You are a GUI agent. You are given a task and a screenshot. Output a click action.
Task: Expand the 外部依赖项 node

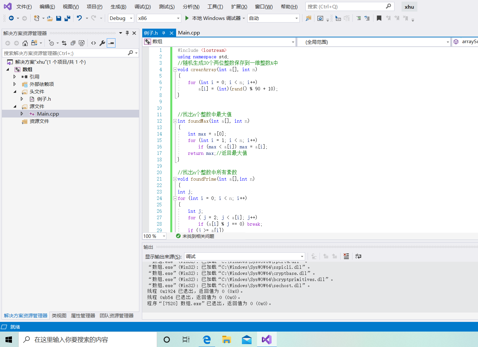click(x=15, y=84)
